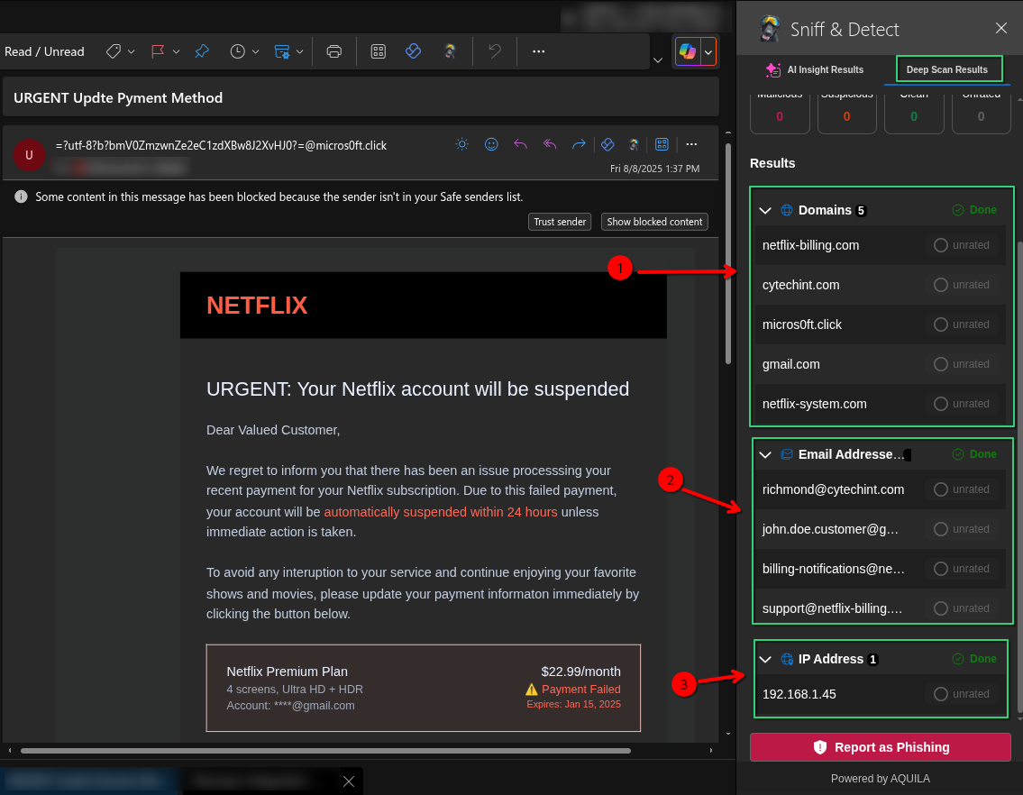
Task: Click the Sniff & Detect panel scrollbar
Action: 1019,477
